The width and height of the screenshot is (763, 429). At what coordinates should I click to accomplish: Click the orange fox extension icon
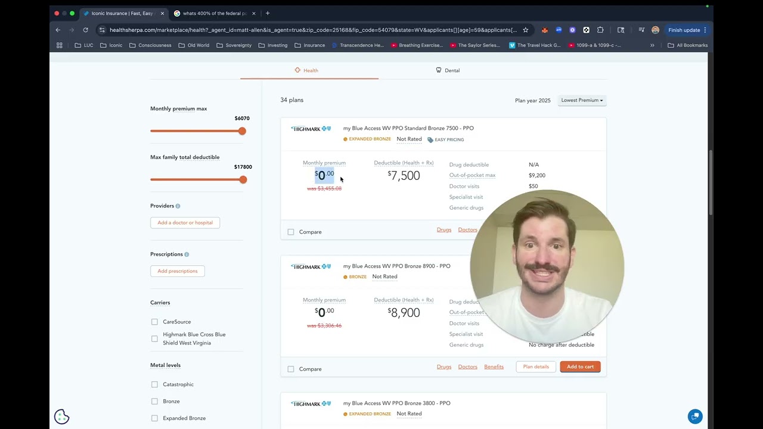click(x=545, y=30)
